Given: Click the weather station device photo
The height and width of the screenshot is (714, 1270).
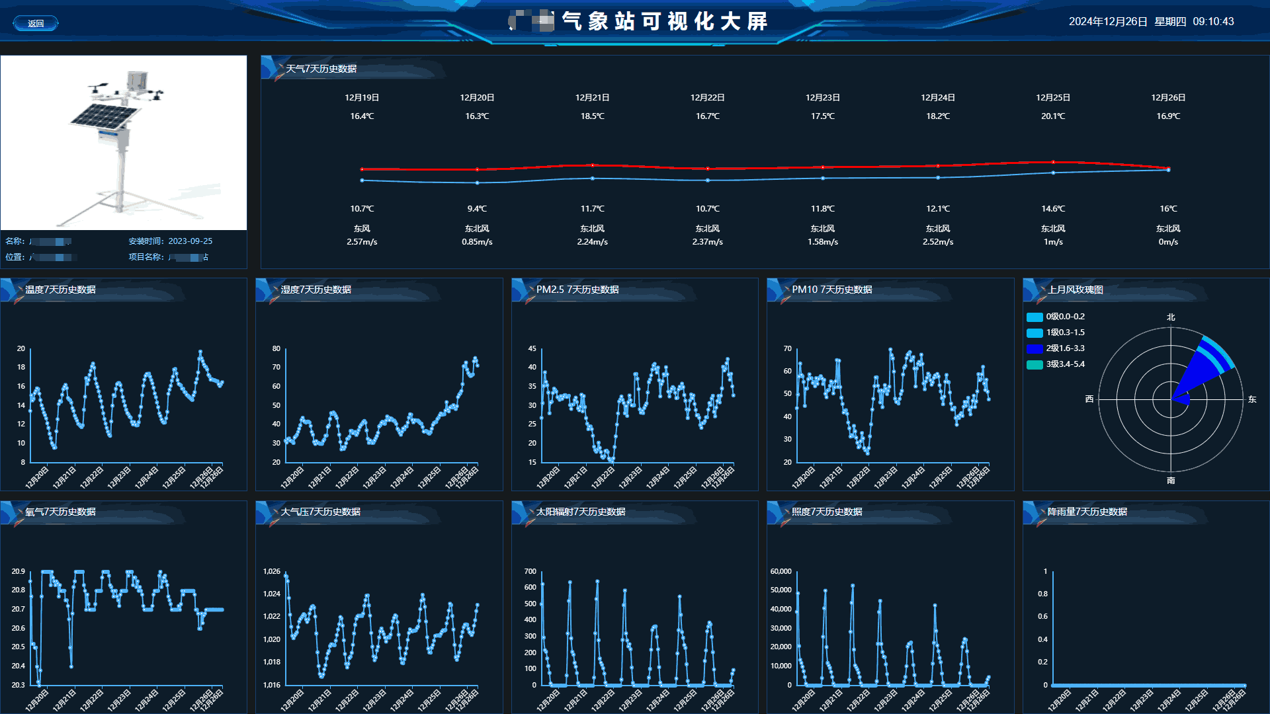Looking at the screenshot, I should [124, 143].
